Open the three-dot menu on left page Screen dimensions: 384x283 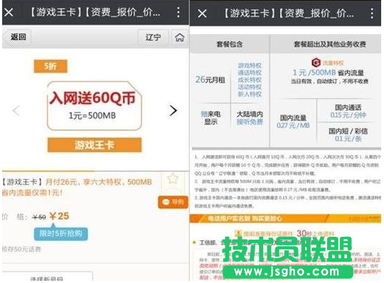[x=178, y=12]
